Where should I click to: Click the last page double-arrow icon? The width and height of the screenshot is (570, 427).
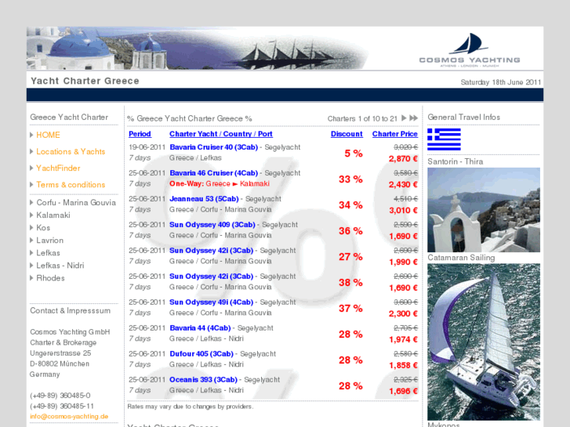[x=414, y=118]
